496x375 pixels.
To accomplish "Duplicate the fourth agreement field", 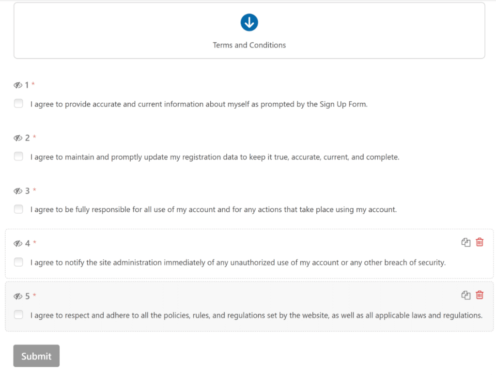I will tap(465, 242).
